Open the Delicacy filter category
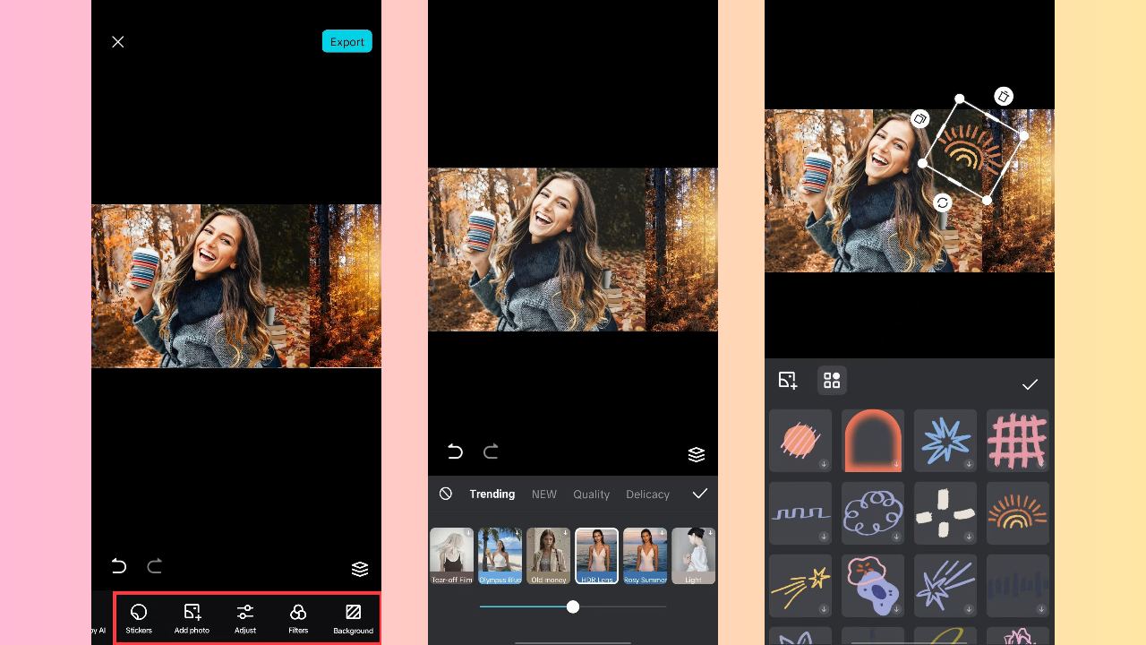Image resolution: width=1146 pixels, height=645 pixels. click(647, 494)
